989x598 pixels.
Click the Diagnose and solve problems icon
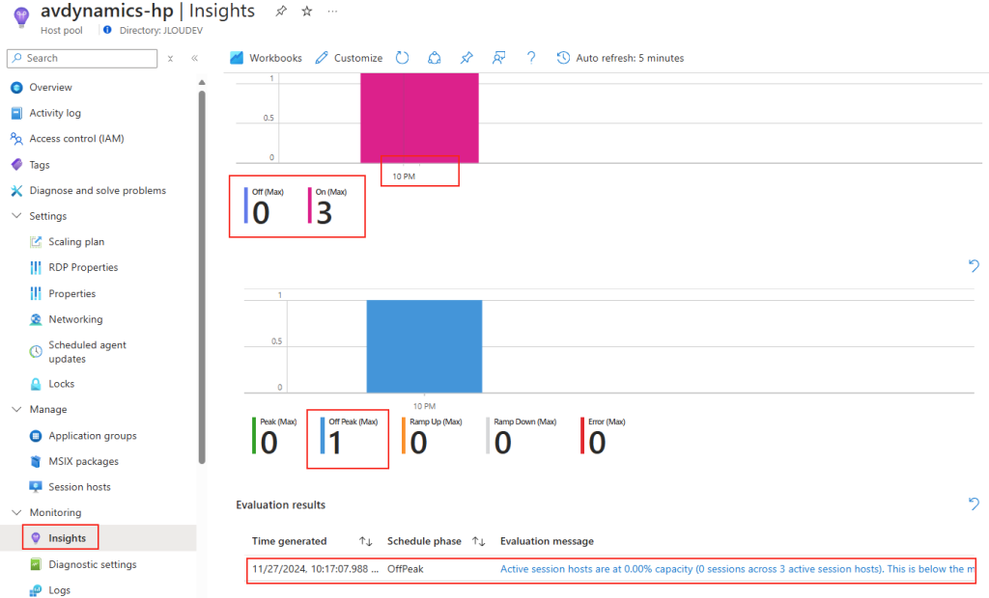point(17,190)
